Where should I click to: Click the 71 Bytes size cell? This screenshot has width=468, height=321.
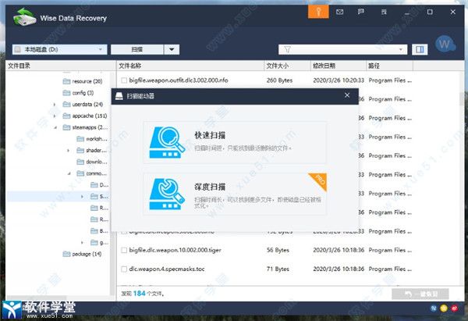click(x=278, y=269)
